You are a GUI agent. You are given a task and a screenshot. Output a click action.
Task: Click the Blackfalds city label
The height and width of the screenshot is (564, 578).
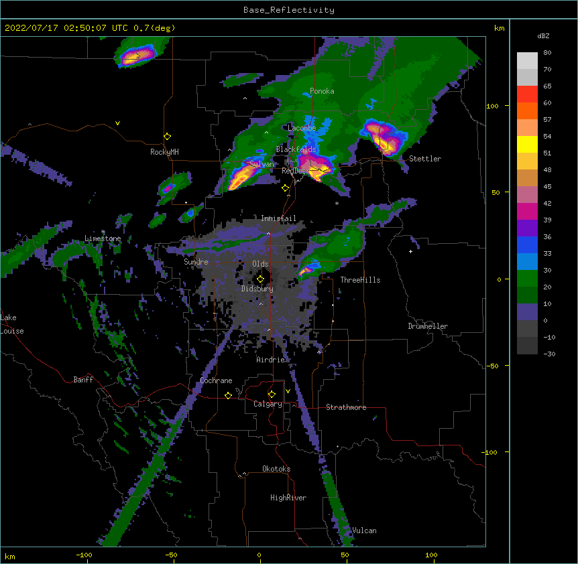(x=296, y=149)
